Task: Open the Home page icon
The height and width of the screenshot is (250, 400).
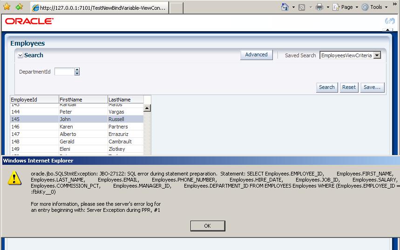Action: (x=285, y=7)
